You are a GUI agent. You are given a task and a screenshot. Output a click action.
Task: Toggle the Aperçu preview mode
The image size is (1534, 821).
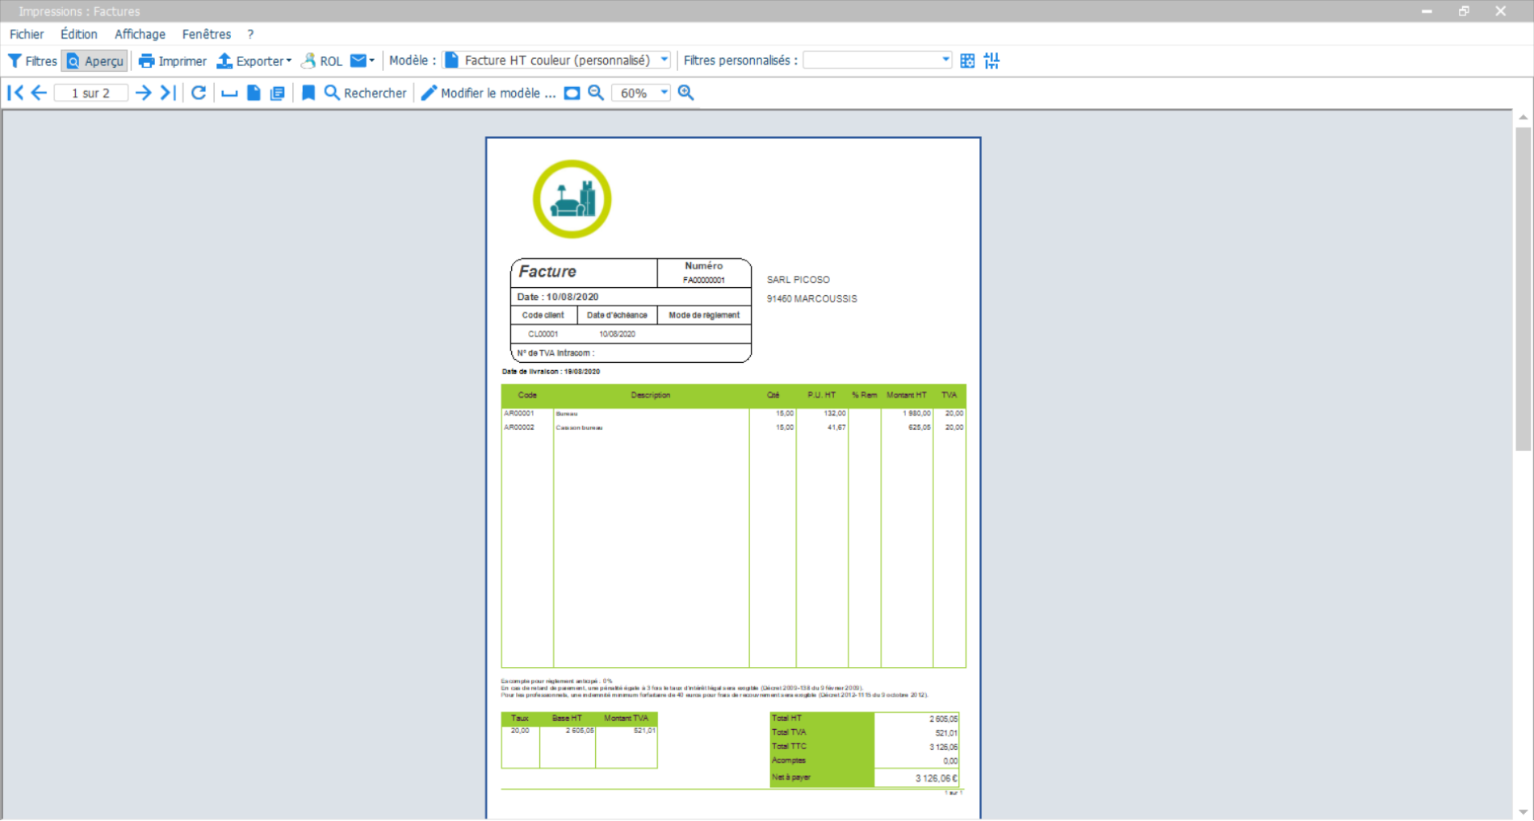[x=94, y=60]
